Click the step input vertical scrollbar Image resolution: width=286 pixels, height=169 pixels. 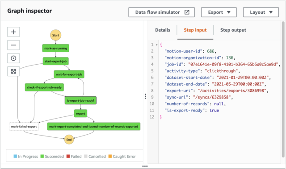(283, 89)
